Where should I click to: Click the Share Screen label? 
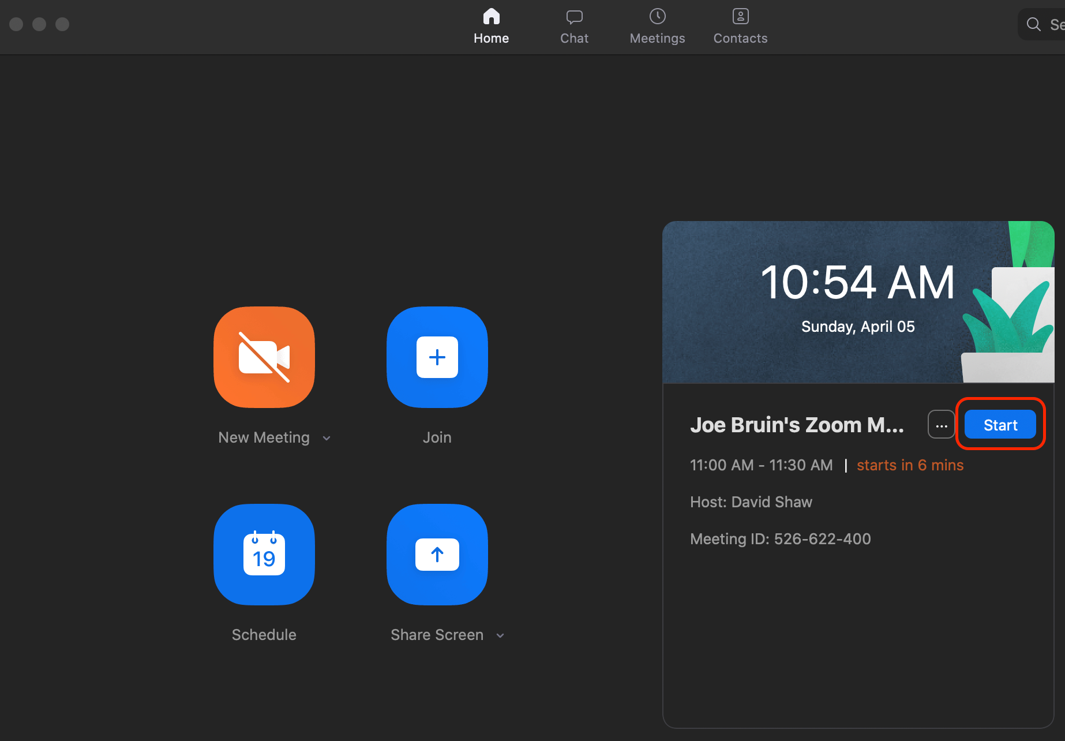point(437,635)
